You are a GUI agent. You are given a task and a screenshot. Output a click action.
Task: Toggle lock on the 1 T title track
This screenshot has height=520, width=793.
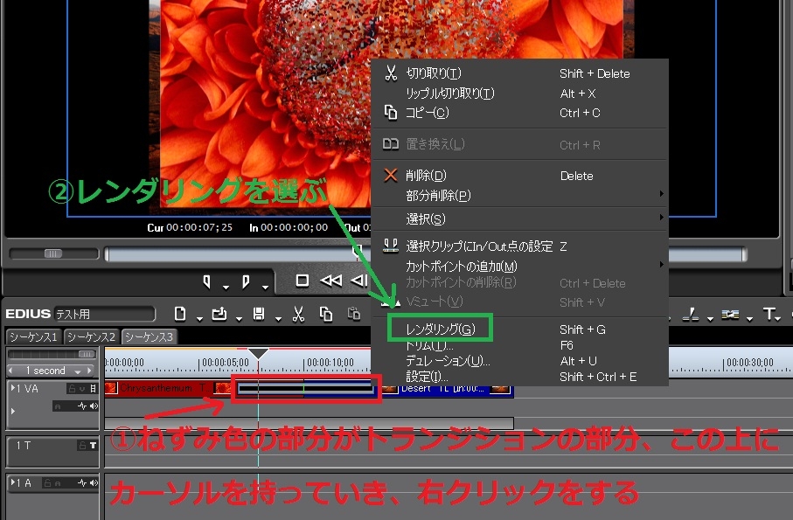click(x=82, y=445)
